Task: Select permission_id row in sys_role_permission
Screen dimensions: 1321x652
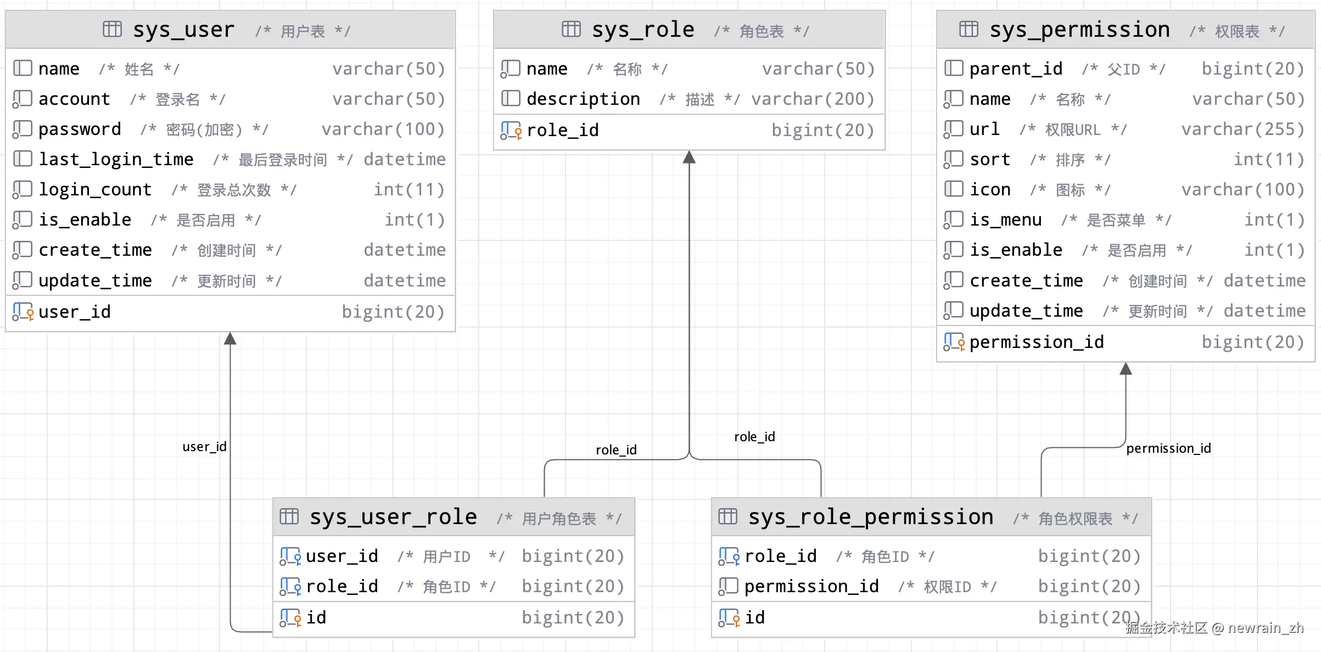Action: point(811,586)
